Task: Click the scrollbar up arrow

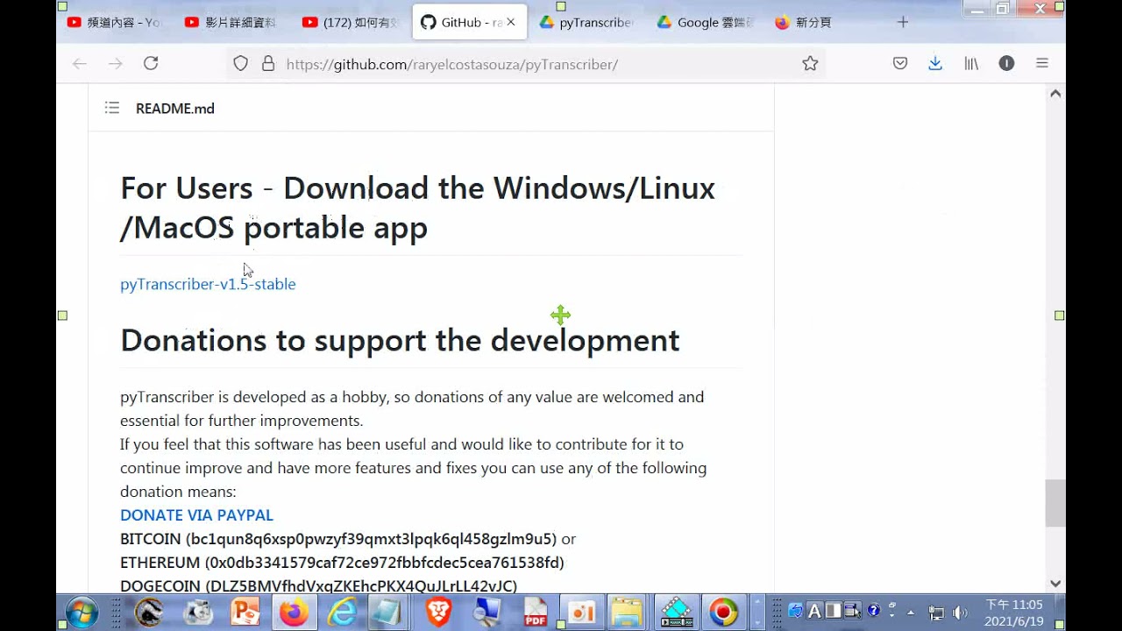Action: (x=1055, y=93)
